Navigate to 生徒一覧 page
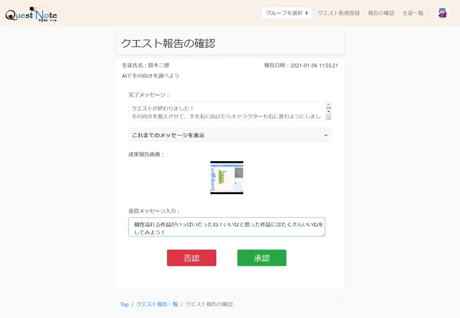 (x=413, y=13)
